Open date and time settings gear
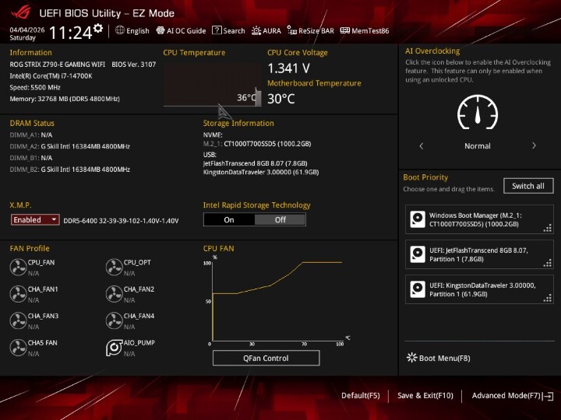This screenshot has width=561, height=420. click(98, 28)
